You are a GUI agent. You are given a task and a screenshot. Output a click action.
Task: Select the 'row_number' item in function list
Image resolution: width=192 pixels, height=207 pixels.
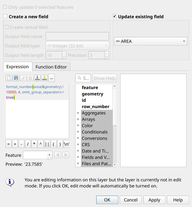[x=95, y=107]
